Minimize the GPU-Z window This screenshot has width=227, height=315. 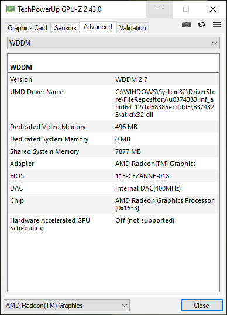point(160,9)
